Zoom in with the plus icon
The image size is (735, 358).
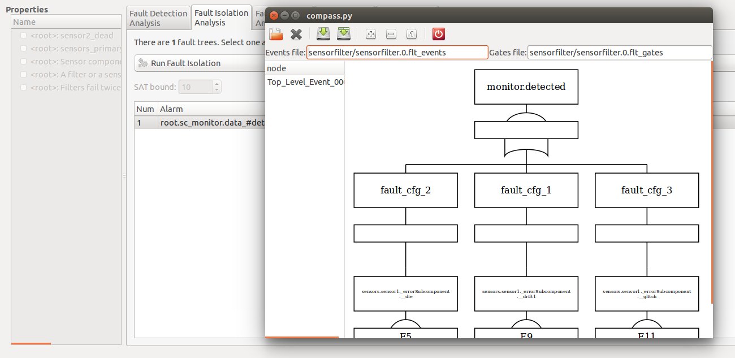click(x=371, y=34)
